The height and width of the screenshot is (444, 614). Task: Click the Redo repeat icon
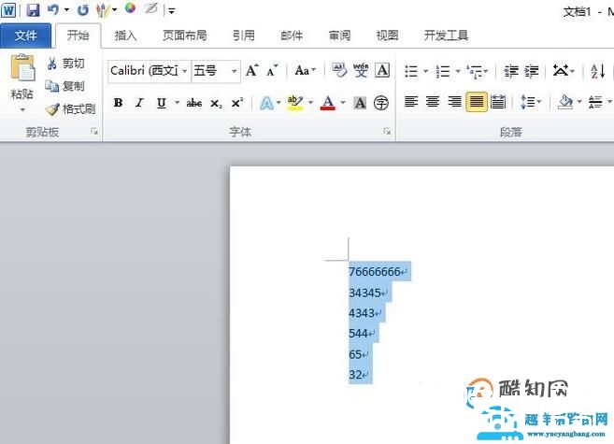[82, 9]
